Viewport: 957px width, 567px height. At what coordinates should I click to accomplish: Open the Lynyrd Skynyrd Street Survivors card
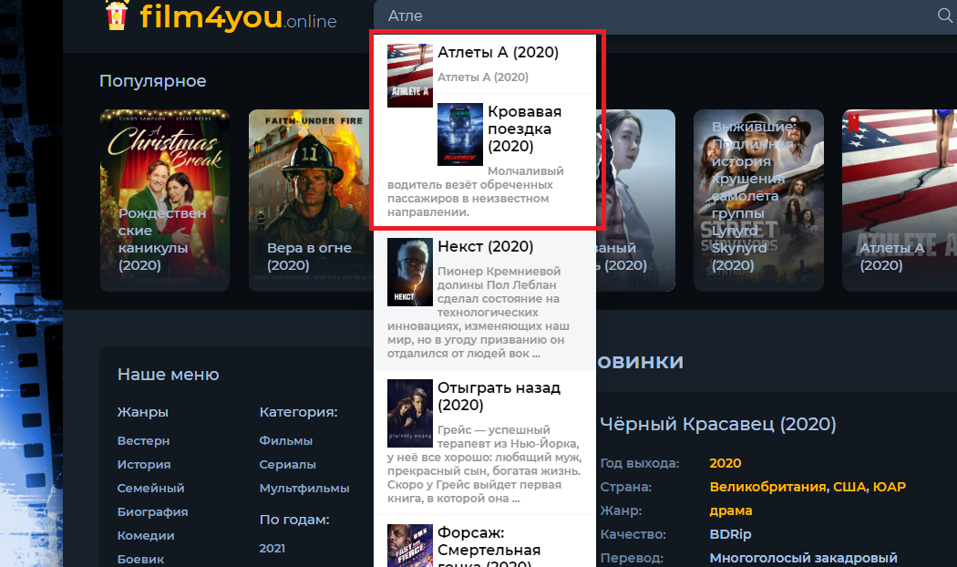point(758,201)
